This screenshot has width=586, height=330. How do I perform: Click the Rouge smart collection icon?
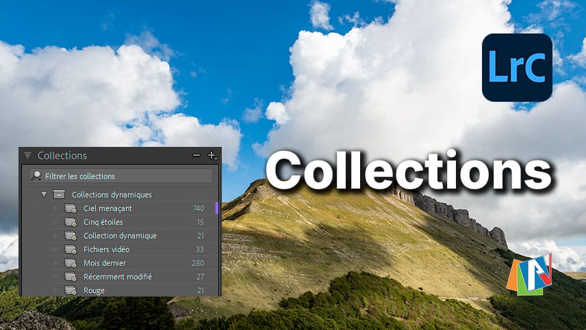coord(71,290)
